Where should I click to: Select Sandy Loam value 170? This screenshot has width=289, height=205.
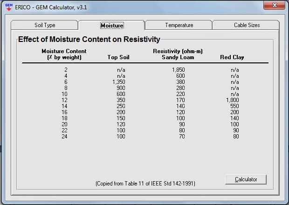(180, 100)
